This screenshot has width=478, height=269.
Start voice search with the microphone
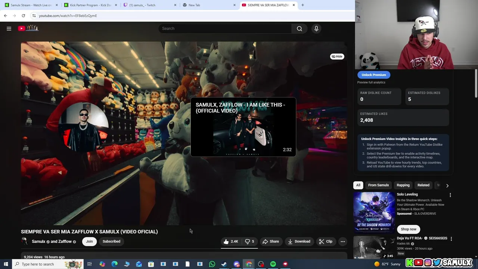pos(316,28)
